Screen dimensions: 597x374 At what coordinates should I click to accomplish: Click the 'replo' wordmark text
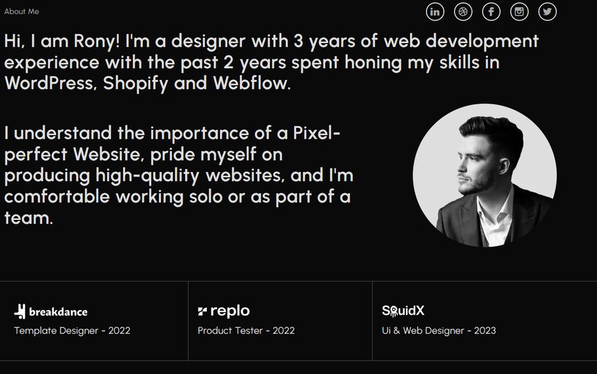[x=230, y=311]
